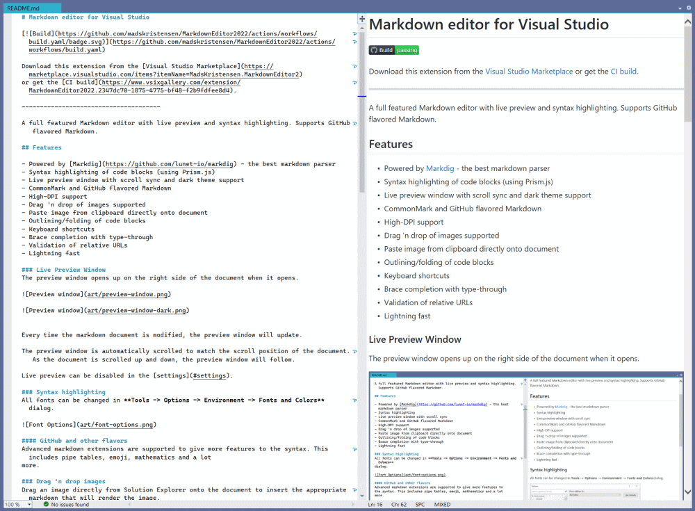This screenshot has height=511, width=695.
Task: Open the tab settings gear icon
Action: 689,8
